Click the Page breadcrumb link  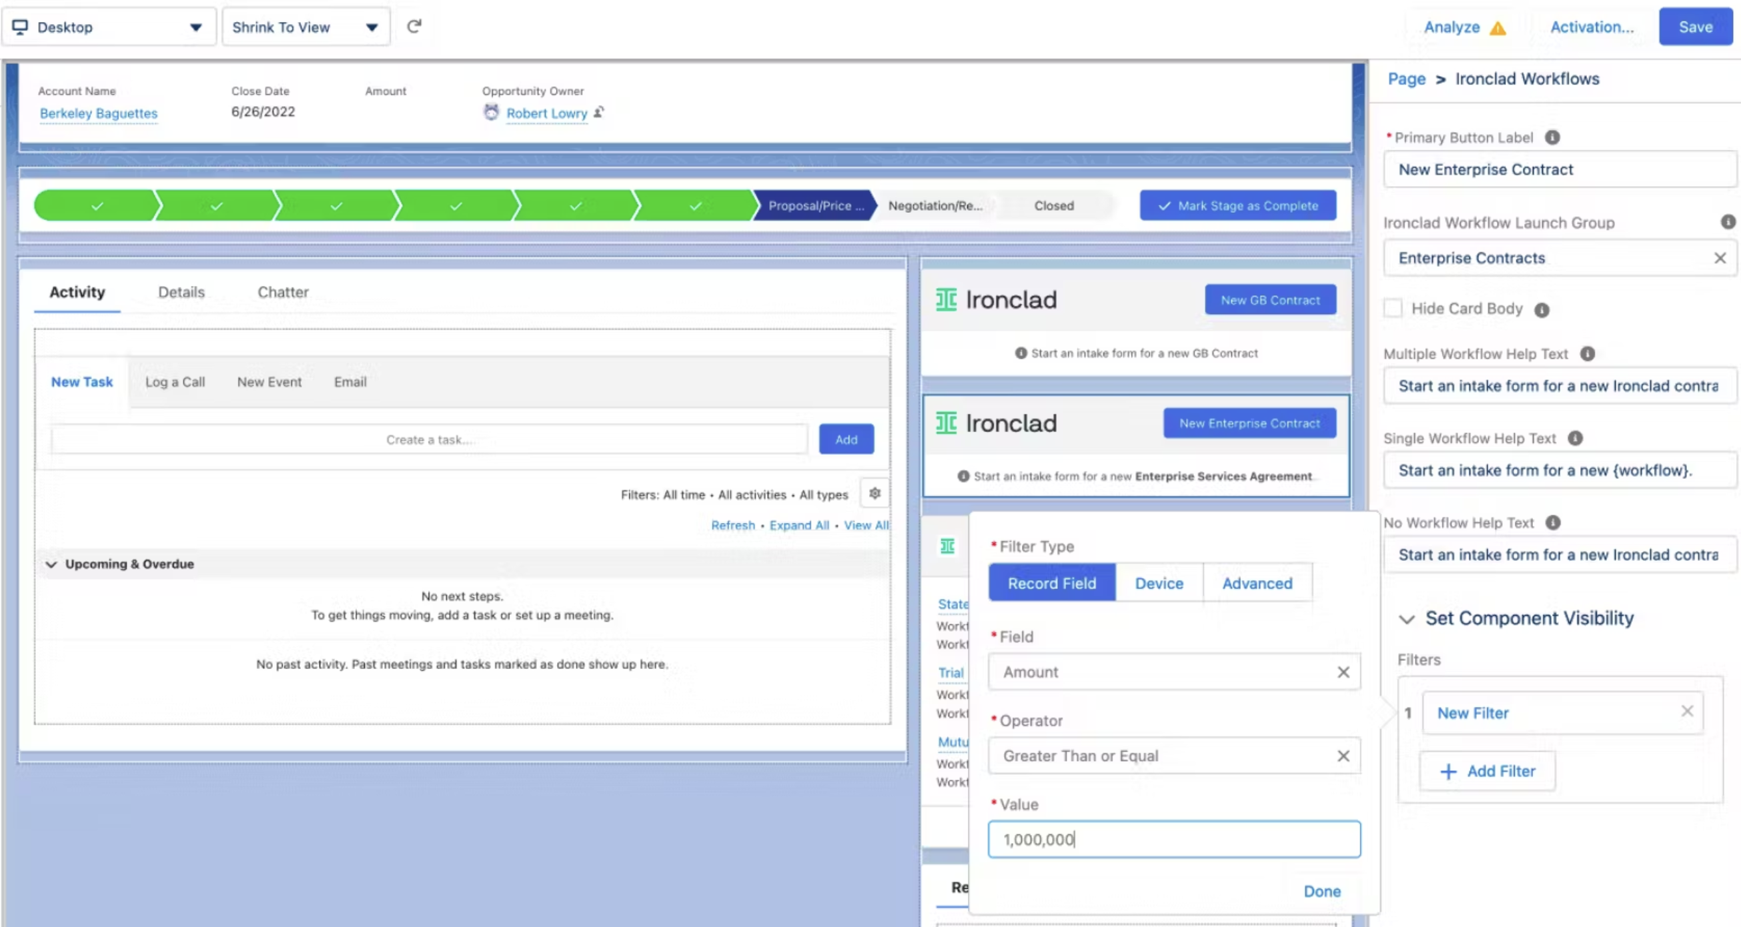pyautogui.click(x=1406, y=79)
